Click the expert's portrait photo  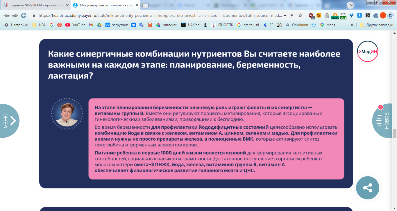[x=67, y=113]
